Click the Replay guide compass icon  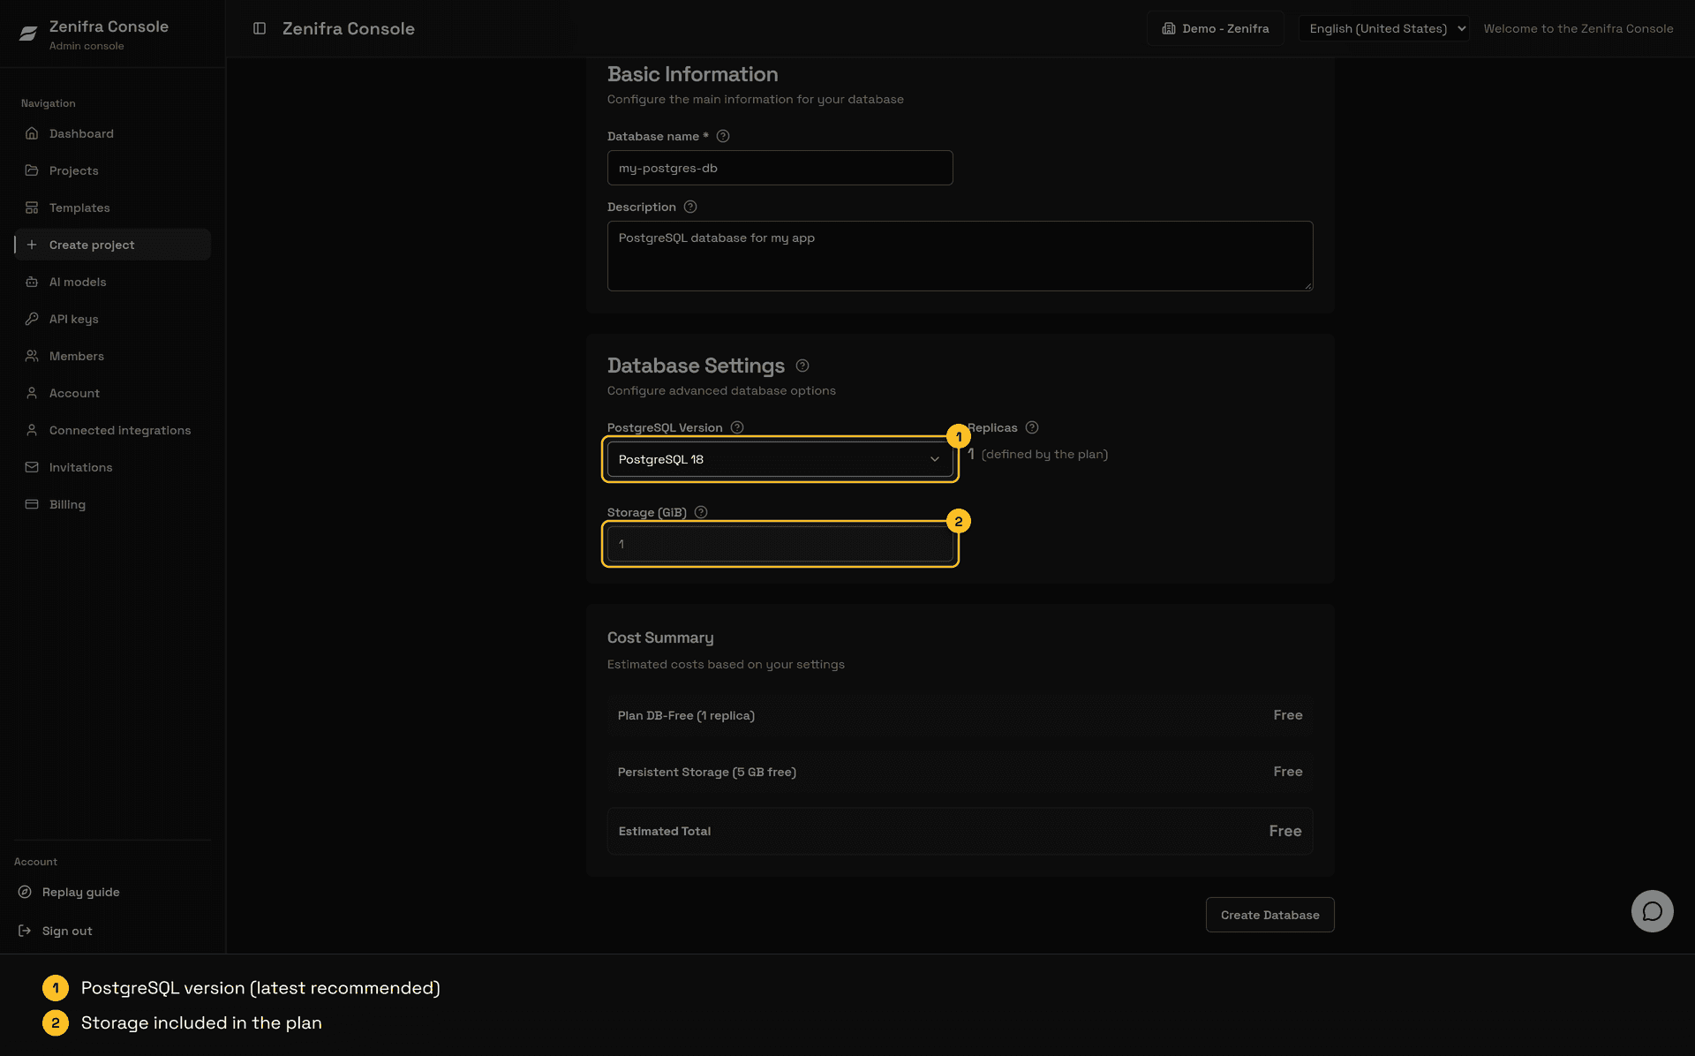pyautogui.click(x=25, y=892)
